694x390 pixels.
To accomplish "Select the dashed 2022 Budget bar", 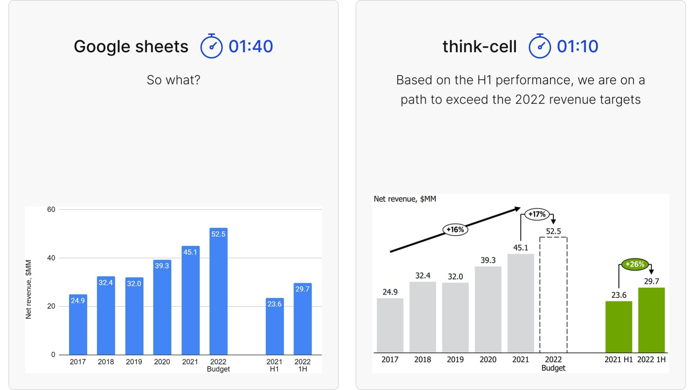I will tap(553, 294).
